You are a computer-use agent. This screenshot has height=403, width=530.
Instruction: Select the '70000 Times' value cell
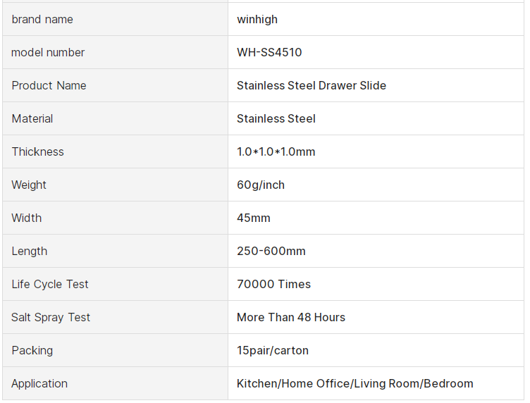click(273, 284)
